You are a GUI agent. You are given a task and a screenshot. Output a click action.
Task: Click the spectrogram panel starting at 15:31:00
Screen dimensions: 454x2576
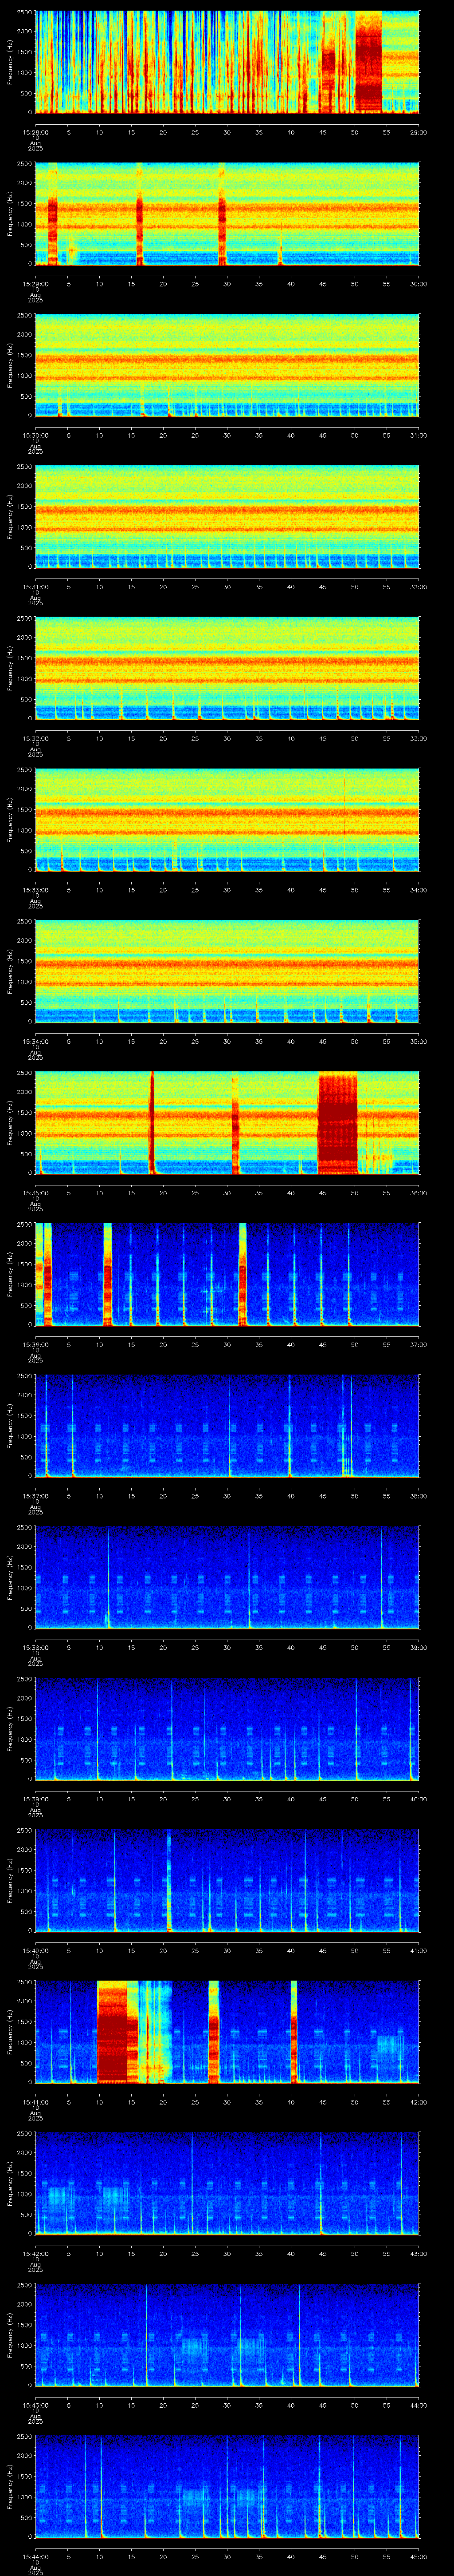pyautogui.click(x=227, y=517)
